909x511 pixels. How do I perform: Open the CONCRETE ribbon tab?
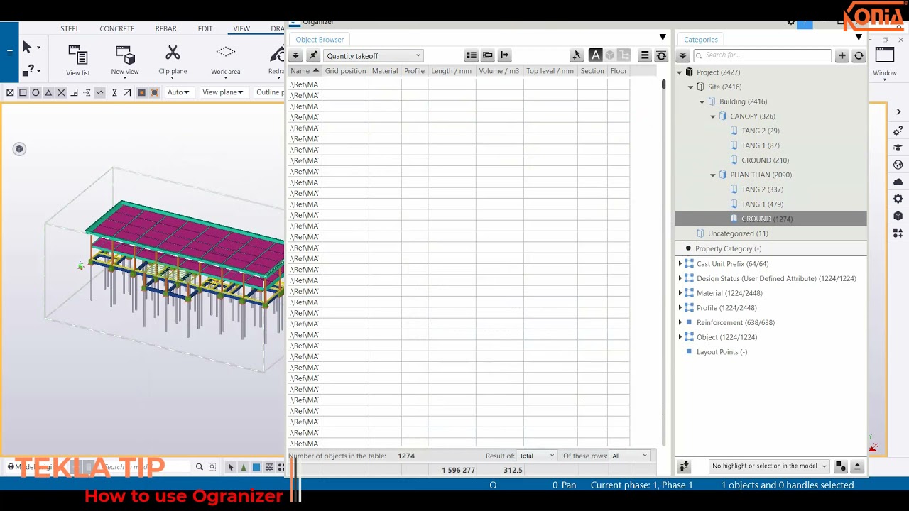pyautogui.click(x=117, y=29)
